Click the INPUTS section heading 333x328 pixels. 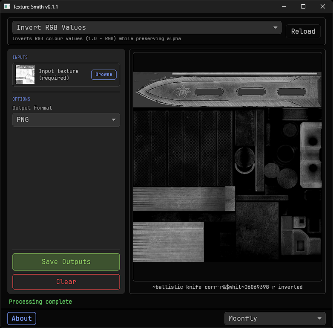tap(20, 57)
